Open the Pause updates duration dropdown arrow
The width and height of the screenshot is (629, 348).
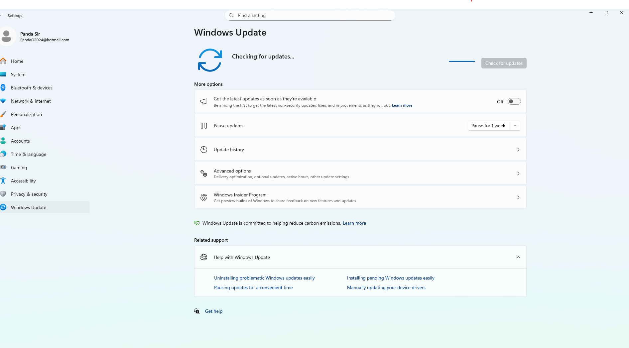point(515,126)
